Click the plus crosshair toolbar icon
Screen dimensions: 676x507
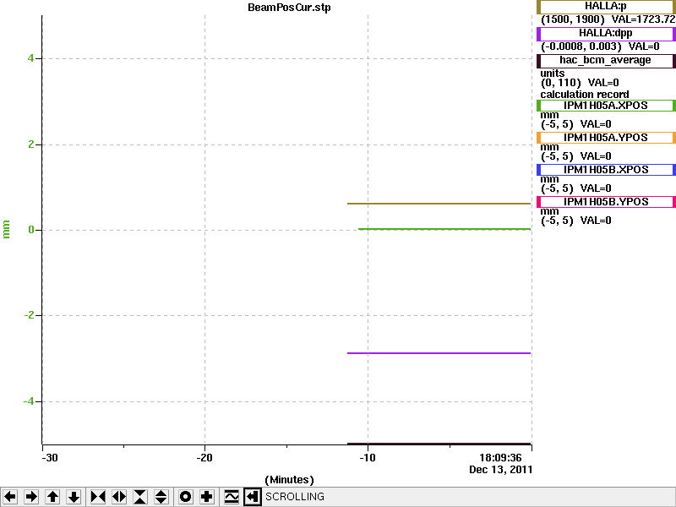206,497
